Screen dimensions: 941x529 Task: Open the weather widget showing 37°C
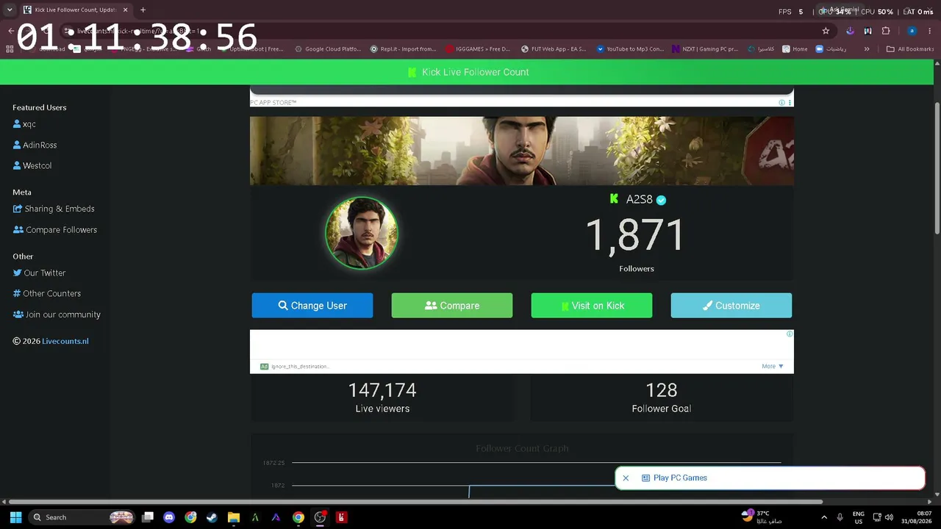coord(762,517)
